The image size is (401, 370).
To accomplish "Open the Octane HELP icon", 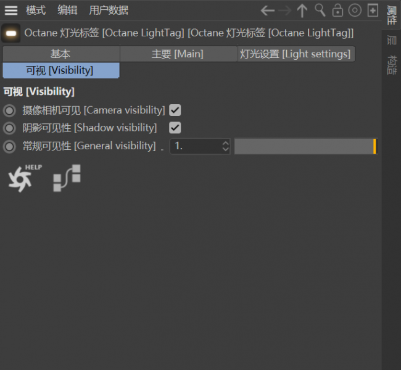I will (x=25, y=178).
